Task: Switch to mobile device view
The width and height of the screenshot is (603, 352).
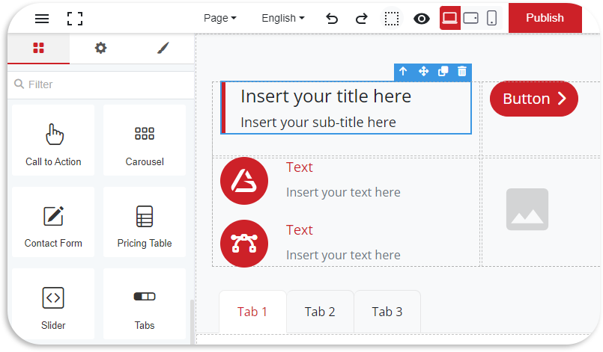Action: coord(491,18)
